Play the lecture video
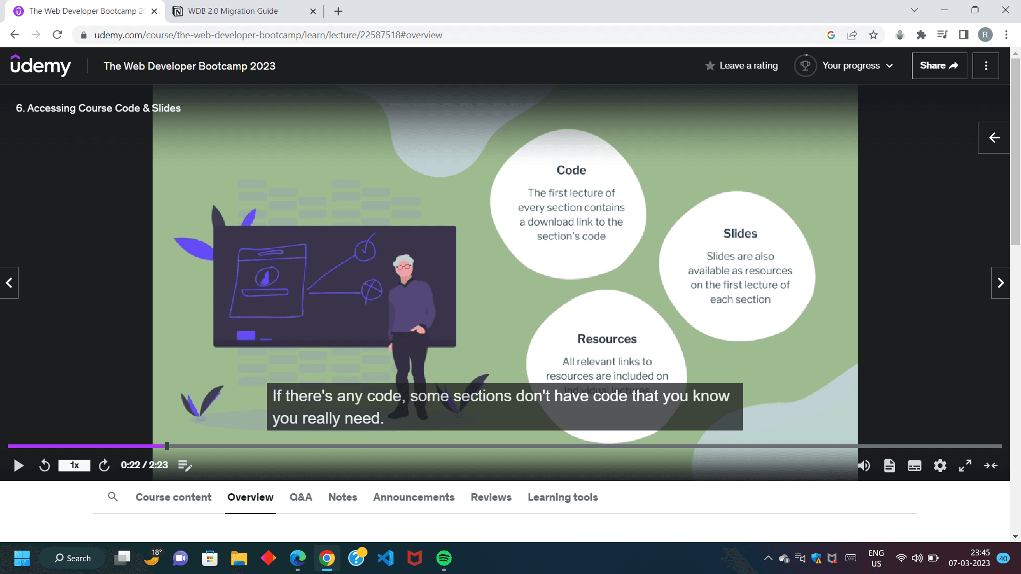Viewport: 1021px width, 574px height. pos(19,466)
